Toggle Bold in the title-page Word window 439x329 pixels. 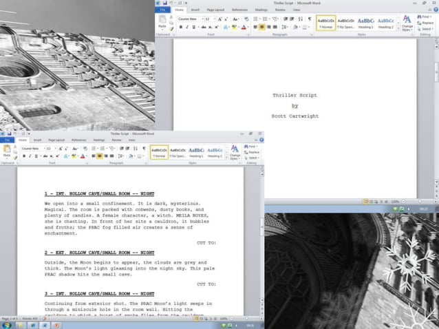(x=180, y=27)
